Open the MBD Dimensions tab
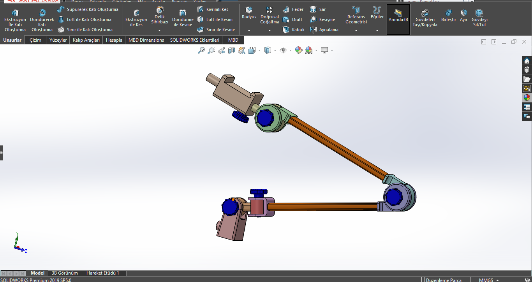The height and width of the screenshot is (282, 532). (x=146, y=40)
